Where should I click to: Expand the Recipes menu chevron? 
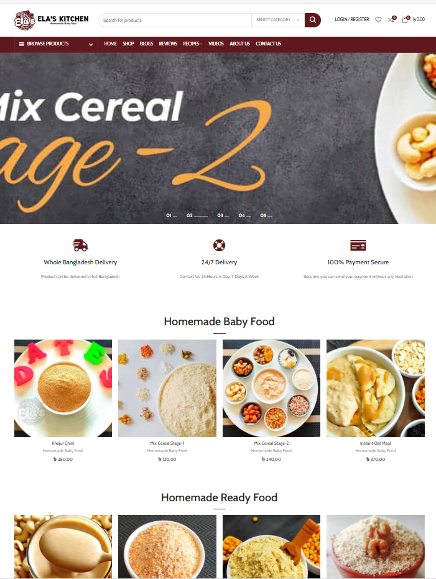[x=201, y=44]
